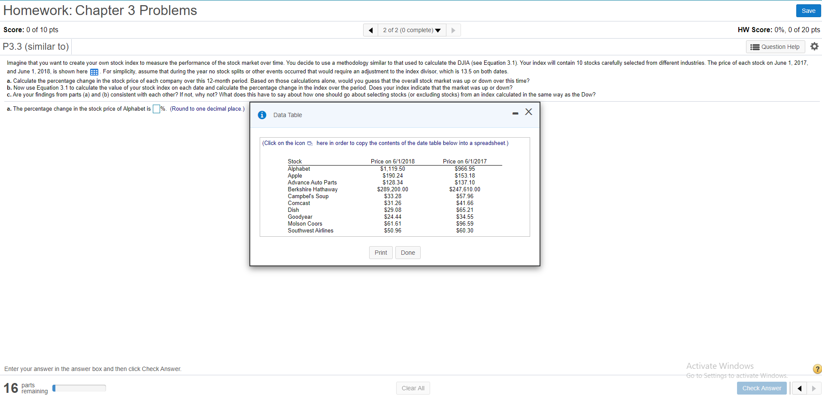Click the Dish stock name
Screen dimensions: 822x401
(x=293, y=210)
